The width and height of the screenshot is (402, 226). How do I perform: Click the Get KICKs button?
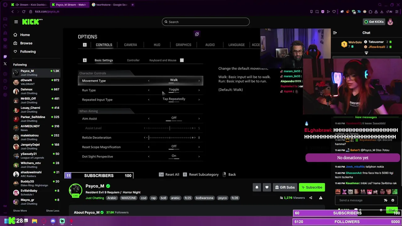tap(374, 22)
